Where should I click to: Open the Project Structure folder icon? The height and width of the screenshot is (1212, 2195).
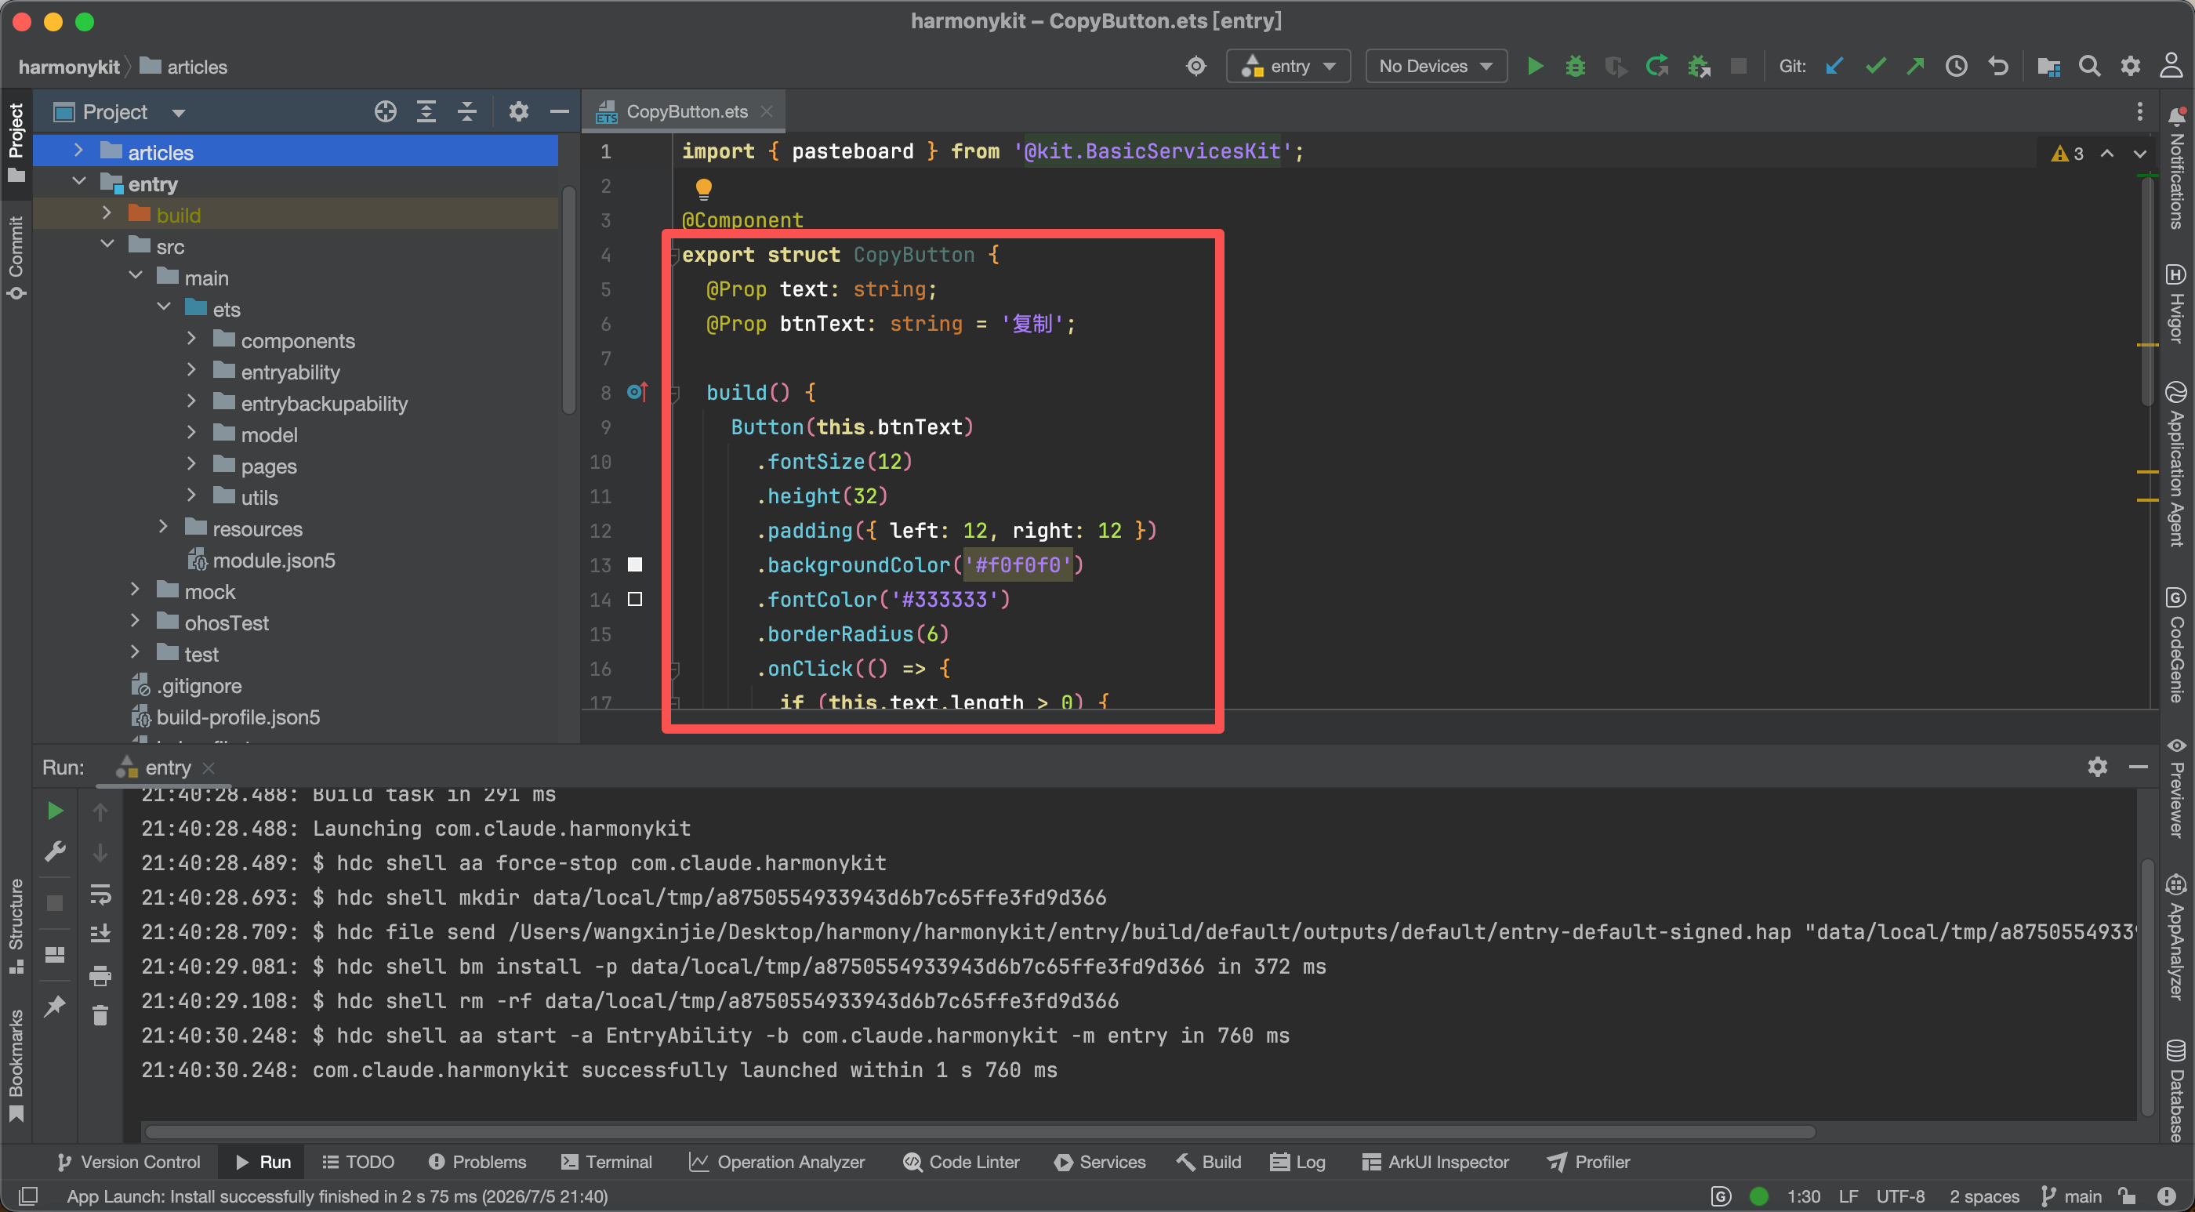(2048, 67)
